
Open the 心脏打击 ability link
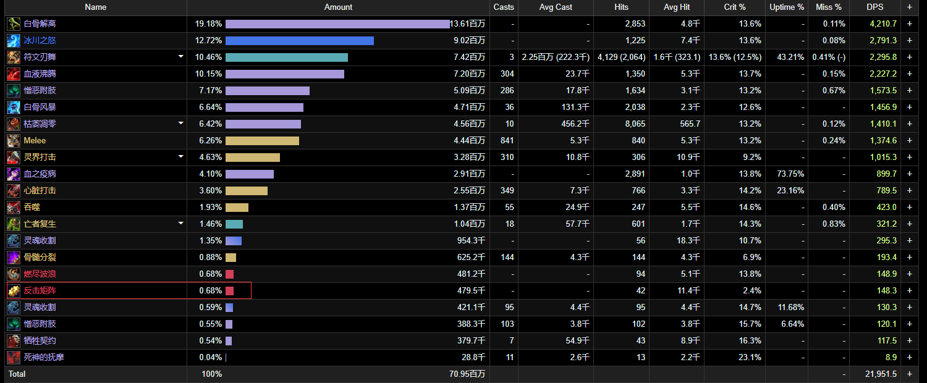40,191
